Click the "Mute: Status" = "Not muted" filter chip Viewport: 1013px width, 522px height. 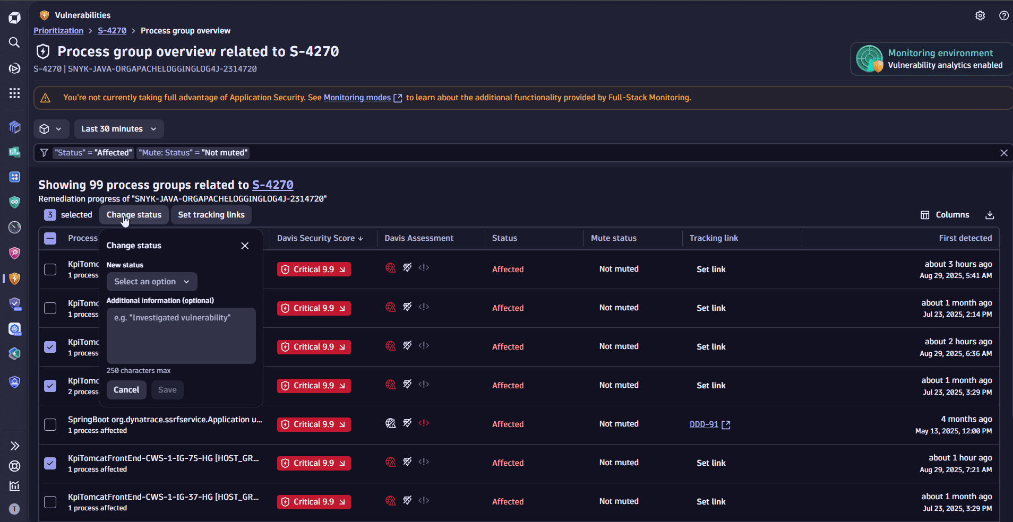(x=193, y=153)
